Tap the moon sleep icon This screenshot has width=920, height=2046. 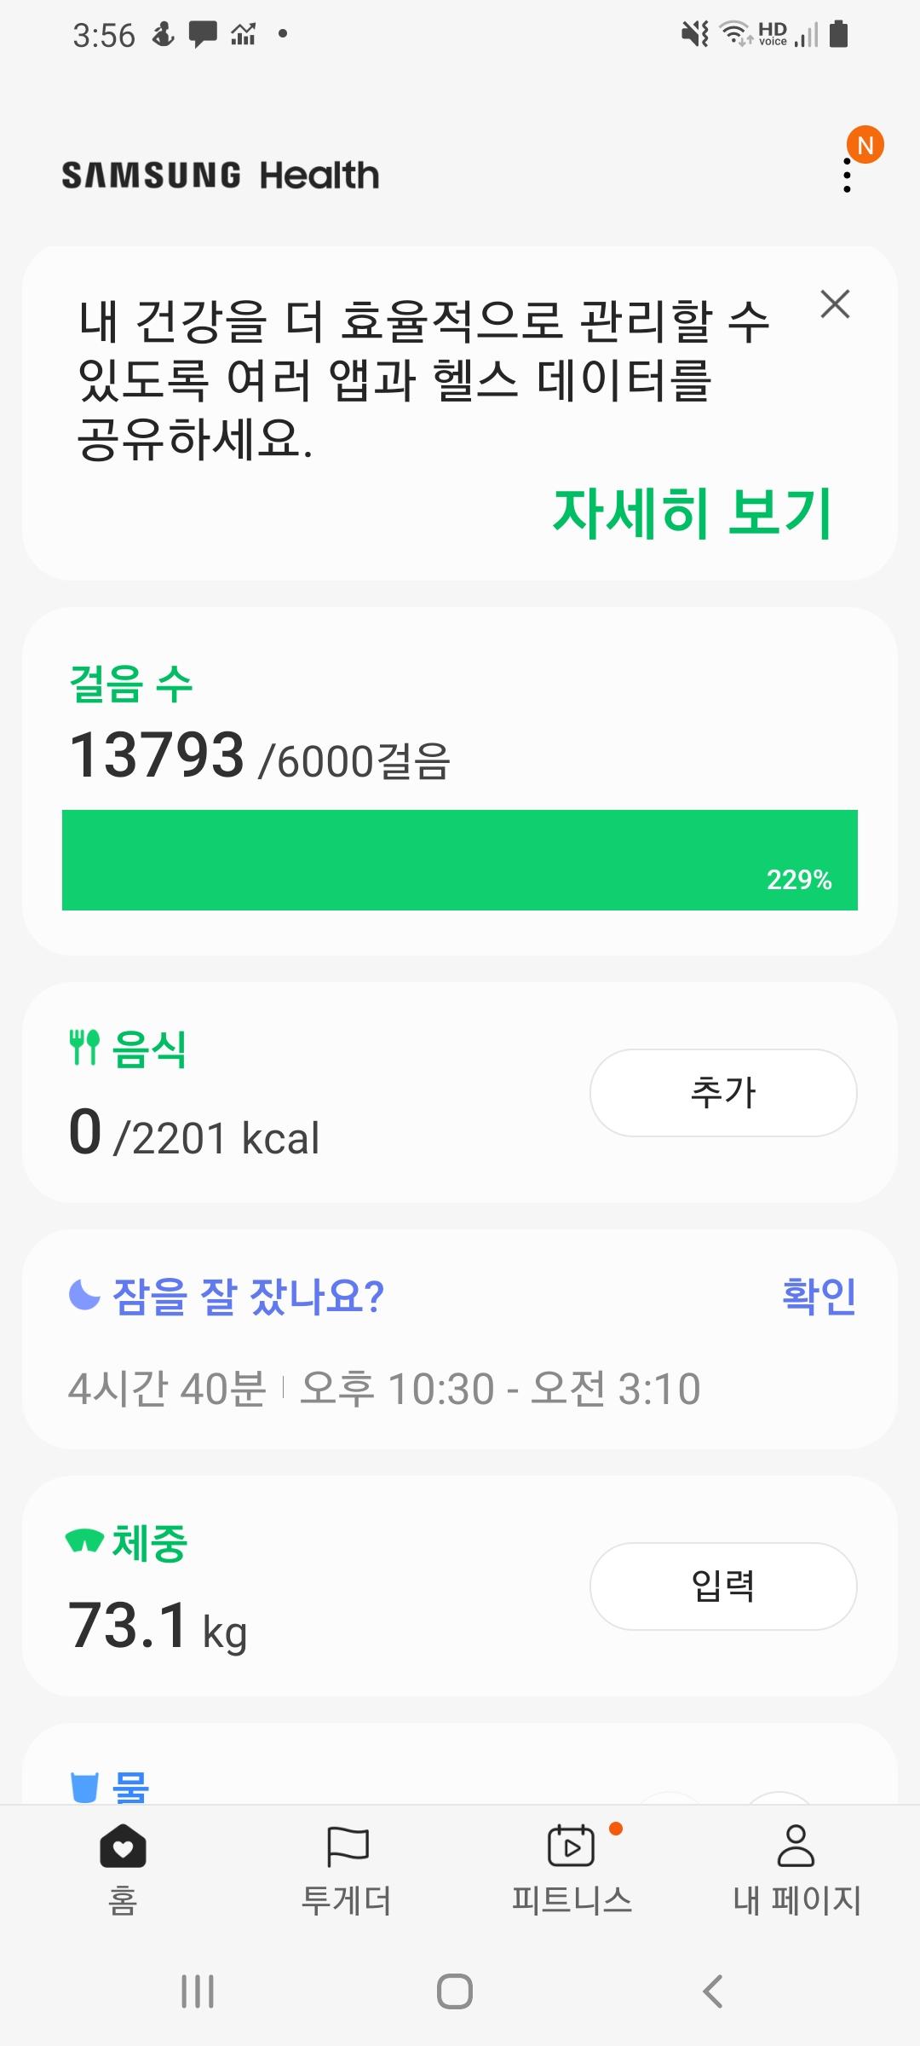coord(84,1295)
